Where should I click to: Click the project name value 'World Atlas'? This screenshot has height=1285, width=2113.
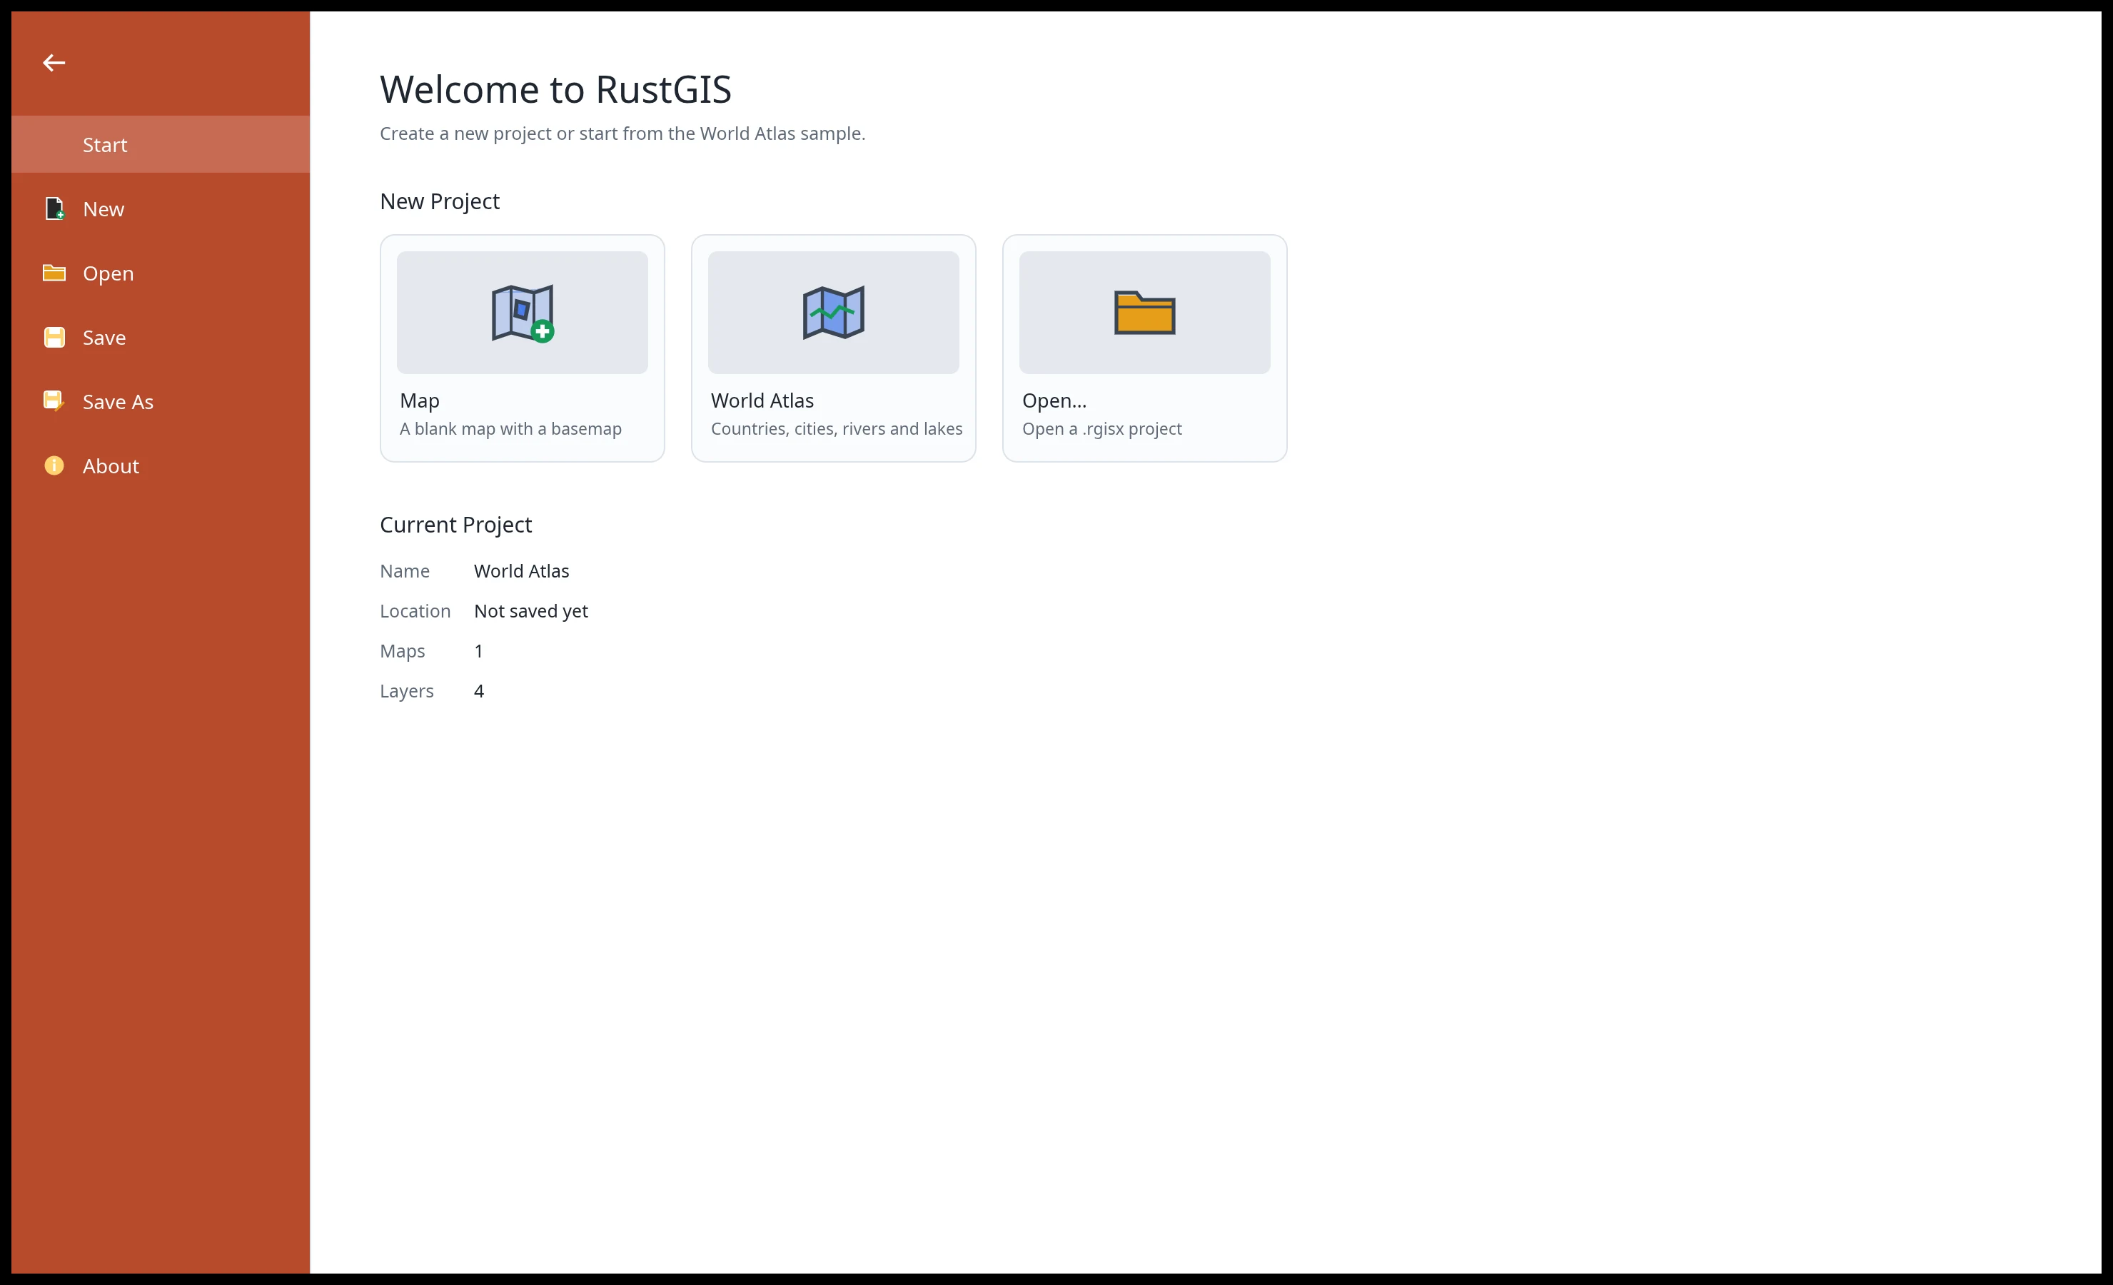pos(521,570)
